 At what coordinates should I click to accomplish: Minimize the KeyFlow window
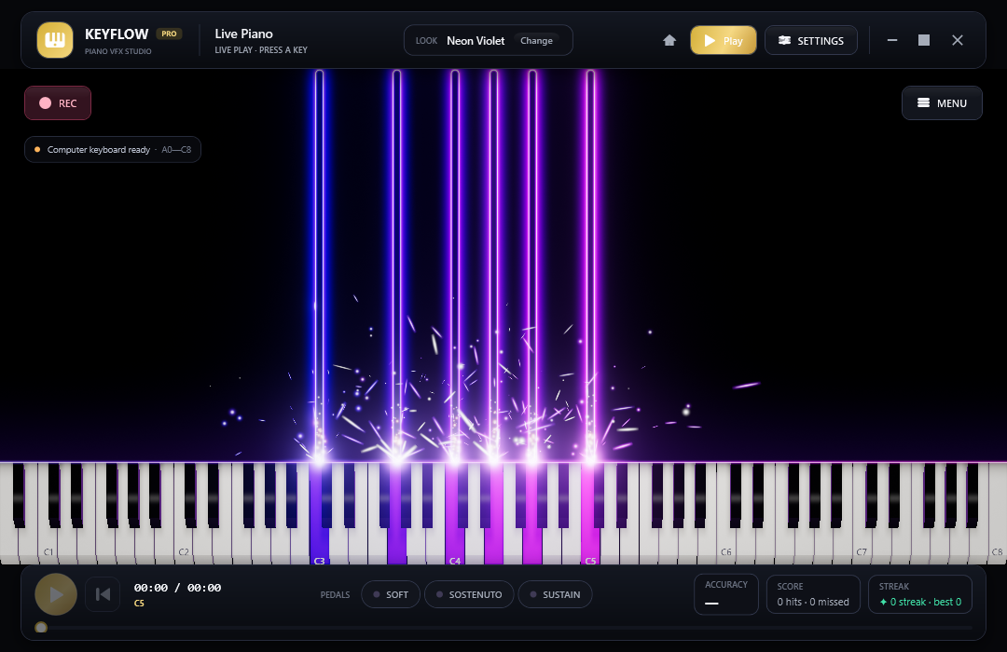pyautogui.click(x=892, y=40)
